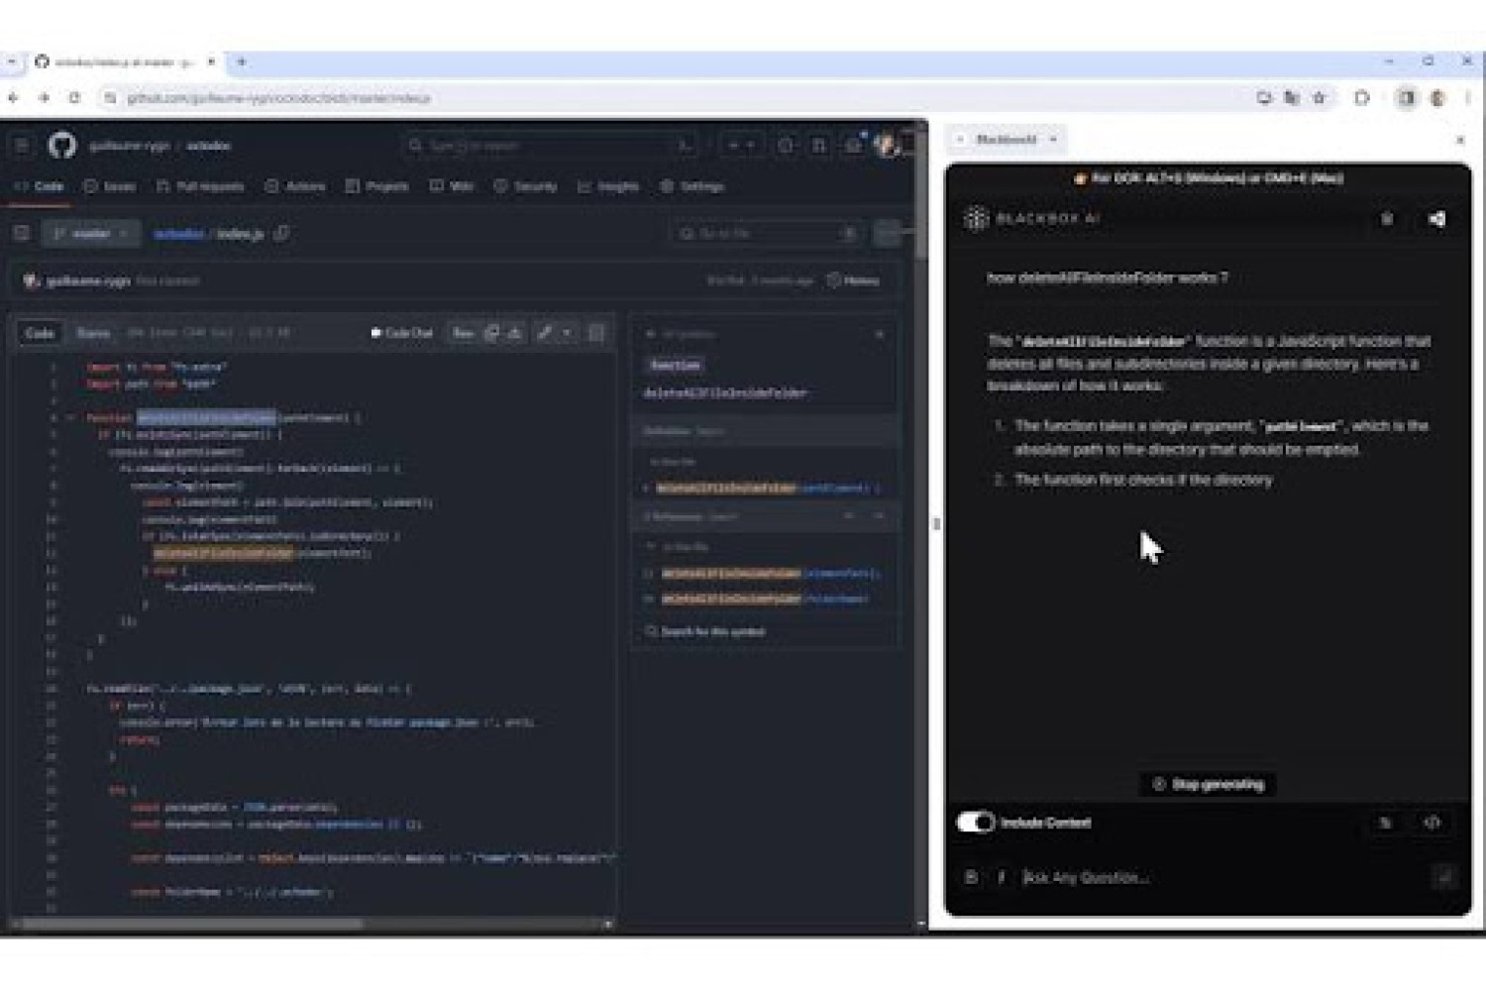Open GitHub notifications inbox
Viewport: 1486px width, 991px height.
pos(853,146)
